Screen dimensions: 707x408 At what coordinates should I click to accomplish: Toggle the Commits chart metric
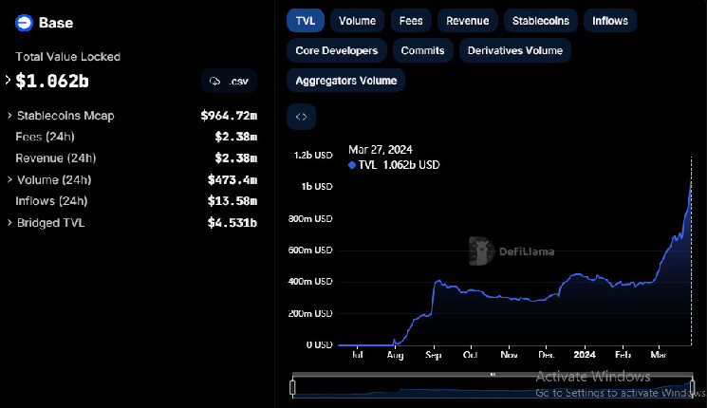point(422,50)
